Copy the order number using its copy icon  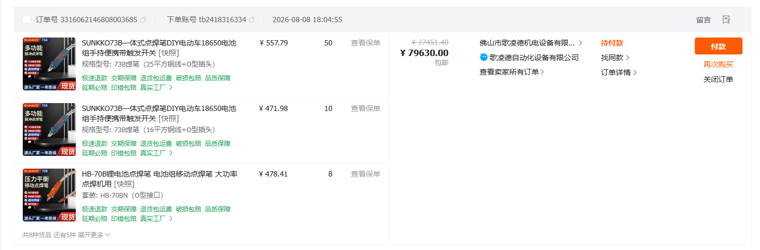pos(143,20)
